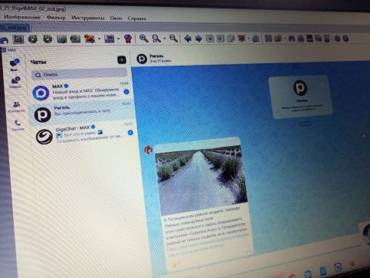
Task: Expand dropdown next to red picture icon
Action: click(x=99, y=39)
